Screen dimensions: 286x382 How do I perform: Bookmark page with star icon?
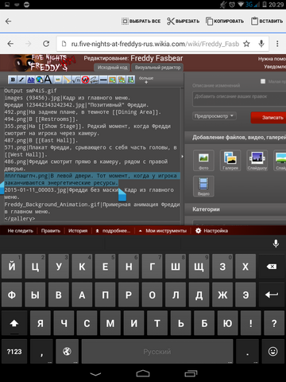click(x=246, y=44)
